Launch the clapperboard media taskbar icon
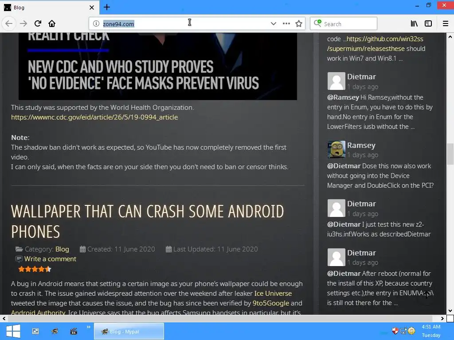This screenshot has height=340, width=454. point(74,331)
